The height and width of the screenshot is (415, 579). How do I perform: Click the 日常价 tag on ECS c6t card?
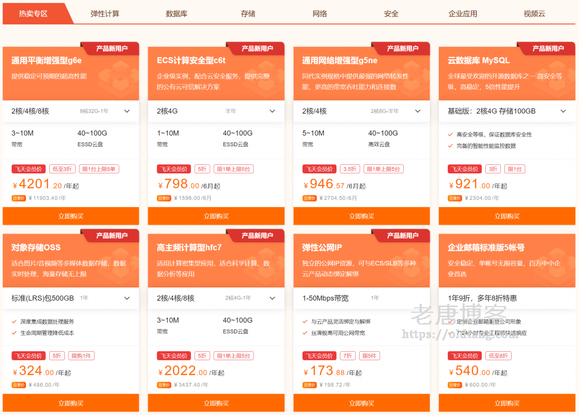pyautogui.click(x=163, y=198)
